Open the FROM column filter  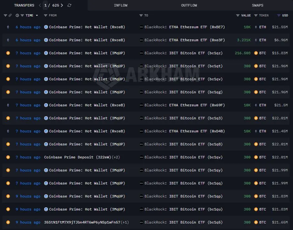pyautogui.click(x=45, y=15)
